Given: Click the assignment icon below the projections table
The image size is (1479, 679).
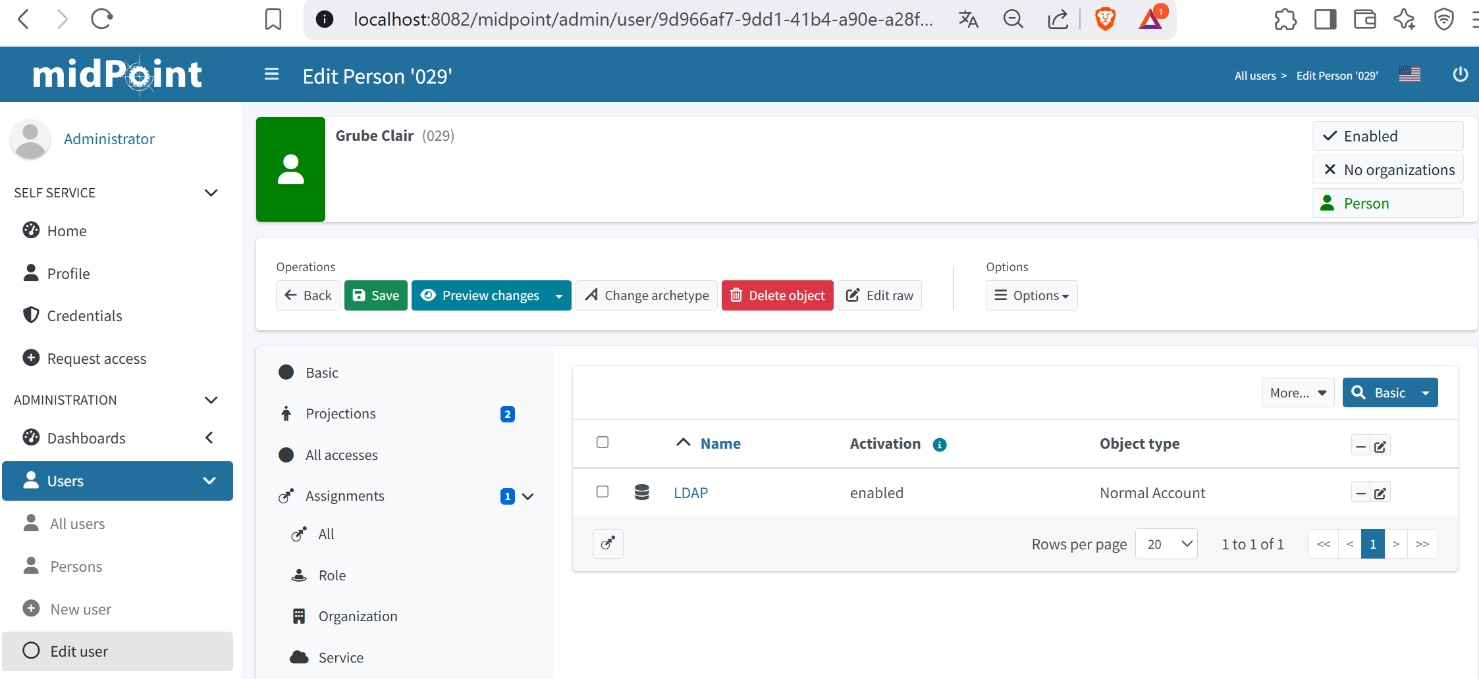Looking at the screenshot, I should click(x=608, y=543).
